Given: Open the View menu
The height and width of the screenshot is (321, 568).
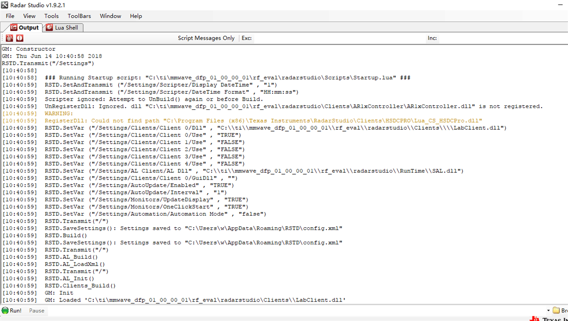Looking at the screenshot, I should [29, 16].
